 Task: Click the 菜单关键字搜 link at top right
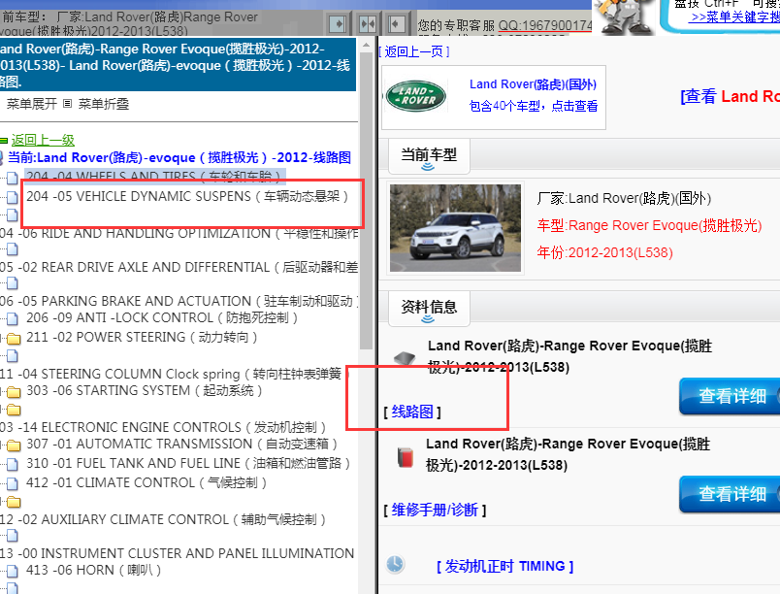click(734, 17)
